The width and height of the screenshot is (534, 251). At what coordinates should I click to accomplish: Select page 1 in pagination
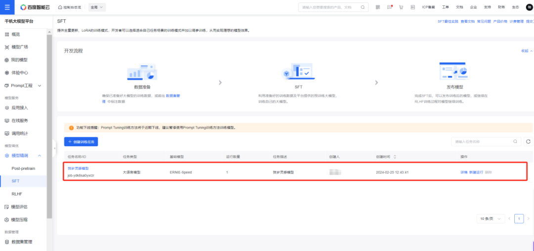click(x=519, y=218)
